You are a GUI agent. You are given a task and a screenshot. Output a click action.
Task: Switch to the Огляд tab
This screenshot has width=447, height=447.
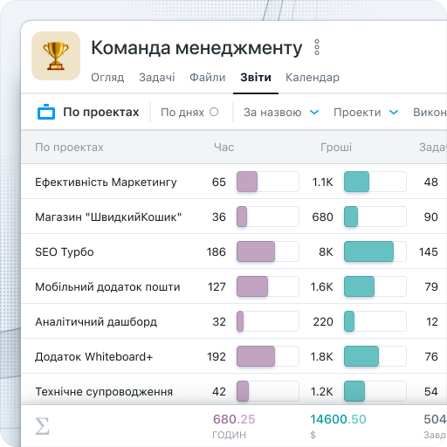point(107,78)
